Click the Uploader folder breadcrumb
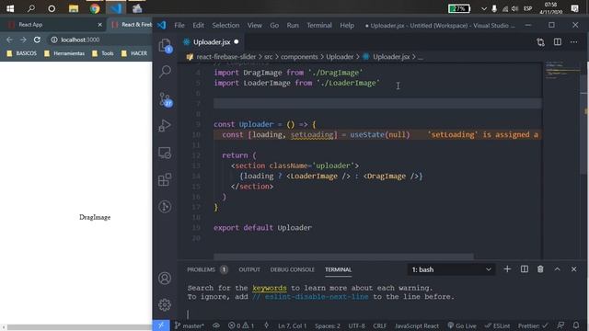 pos(340,57)
